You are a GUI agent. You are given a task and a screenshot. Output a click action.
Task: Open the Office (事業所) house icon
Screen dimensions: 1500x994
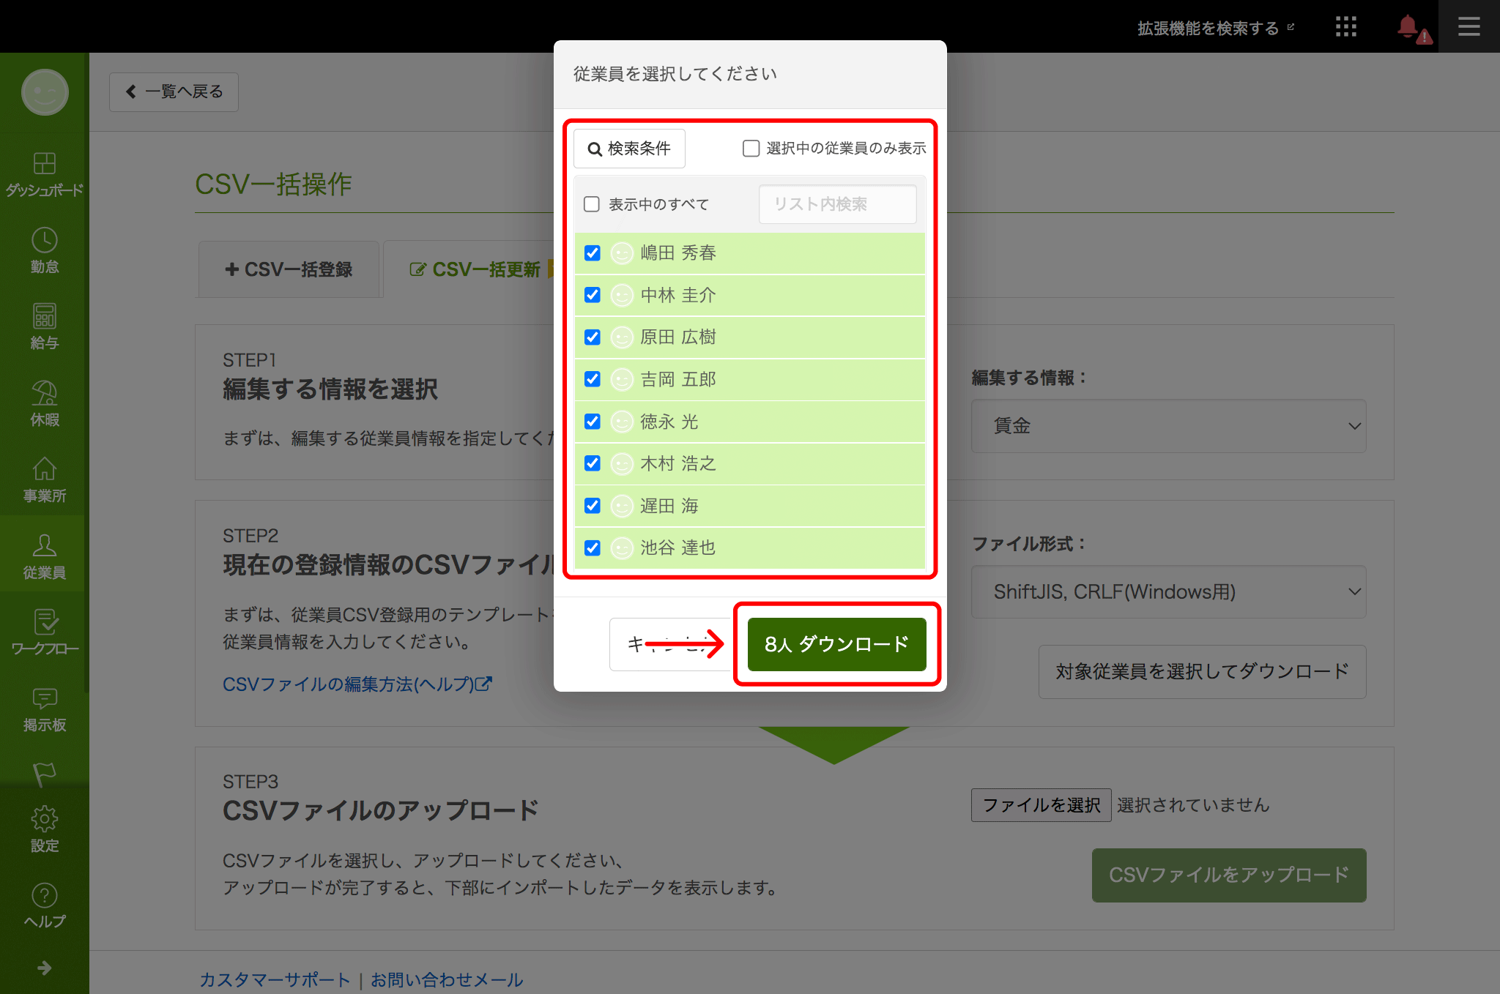tap(44, 479)
